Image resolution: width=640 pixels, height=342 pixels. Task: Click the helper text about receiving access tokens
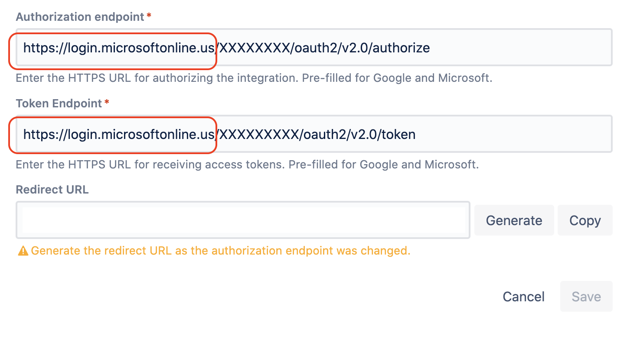point(247,165)
